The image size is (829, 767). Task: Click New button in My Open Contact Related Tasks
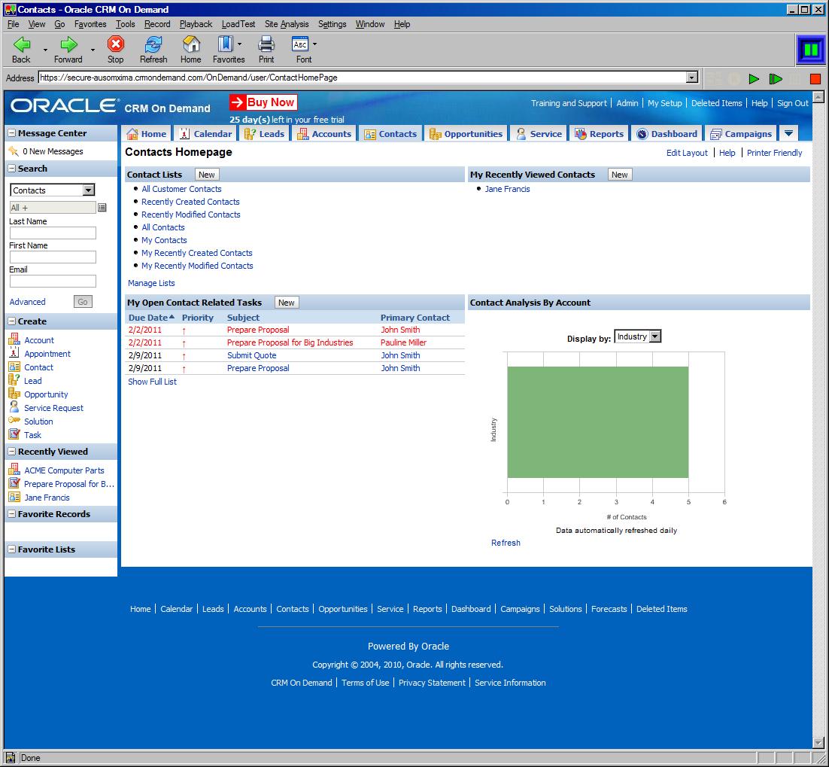point(287,303)
